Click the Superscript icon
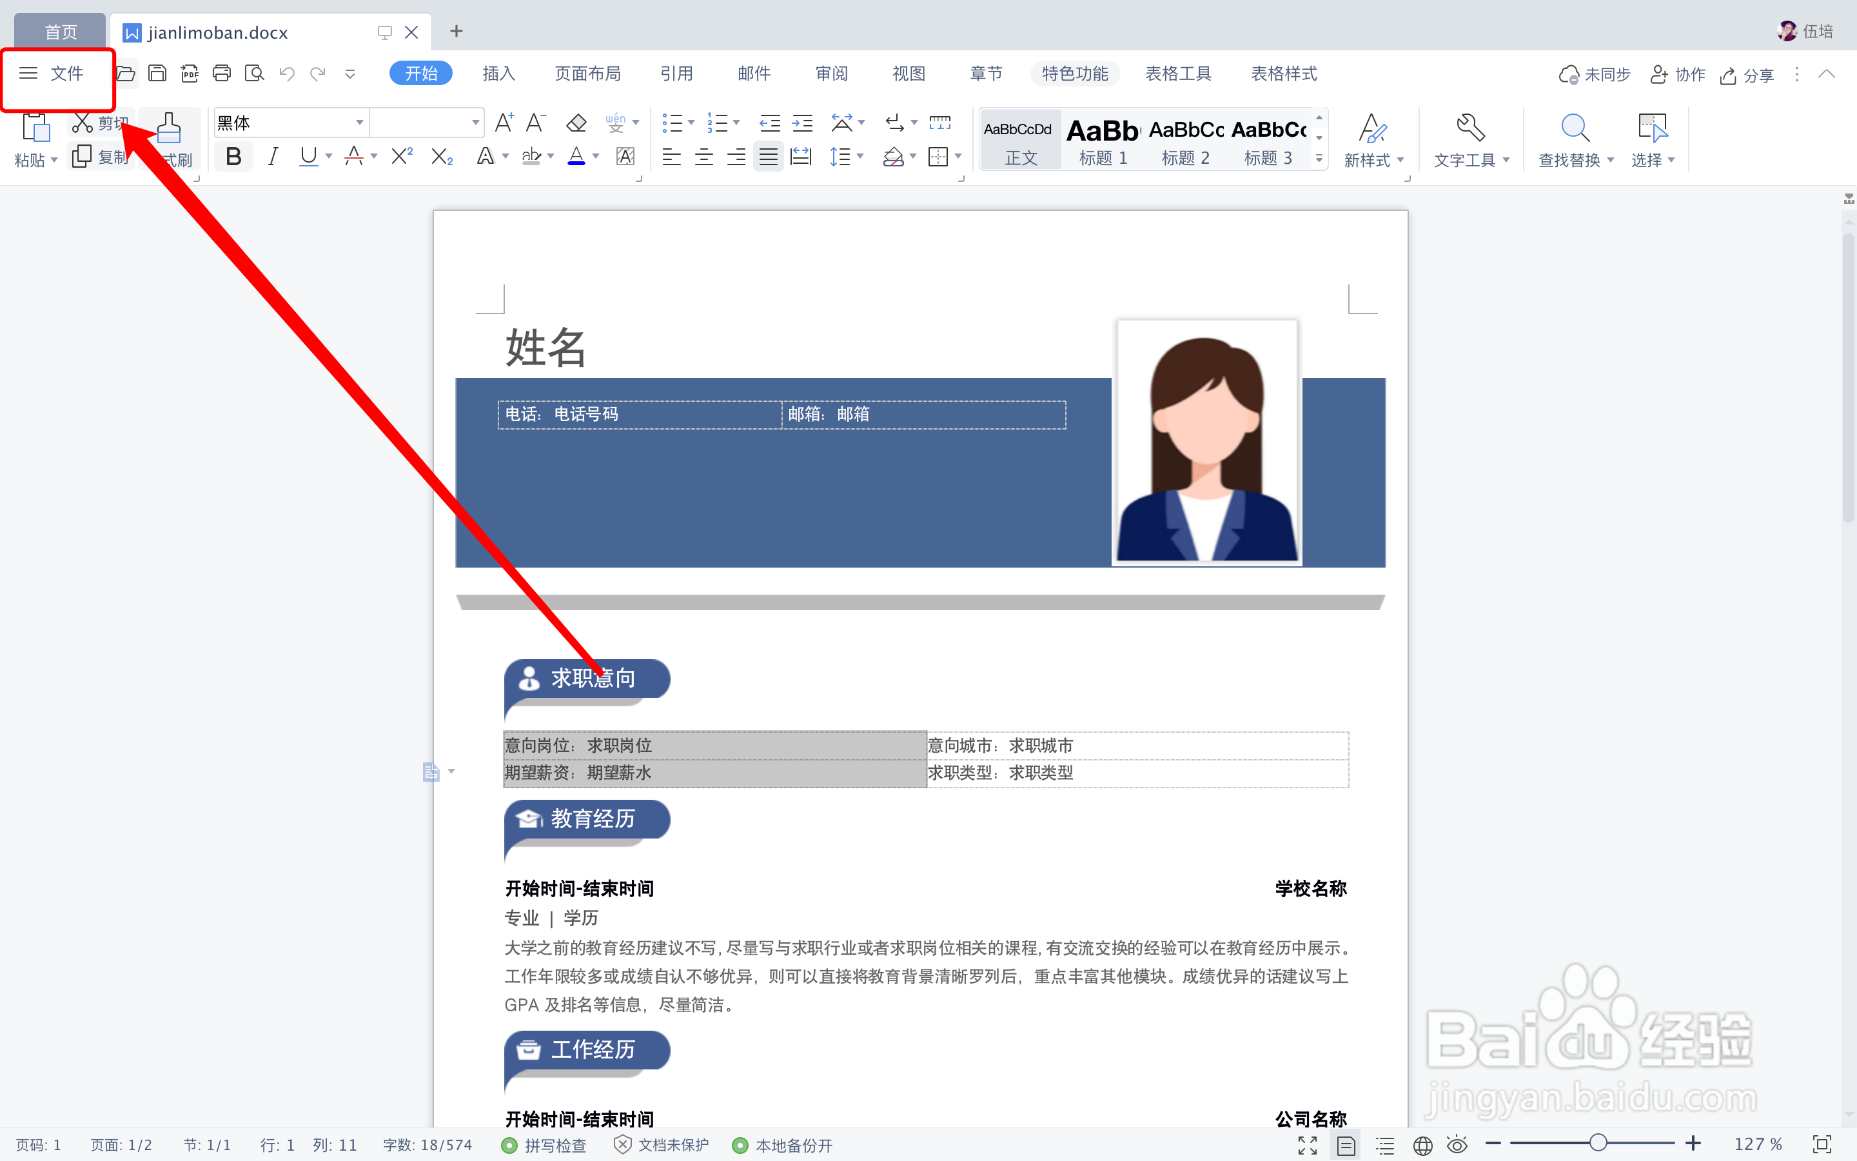Screen dimensions: 1857x1161 (x=401, y=157)
